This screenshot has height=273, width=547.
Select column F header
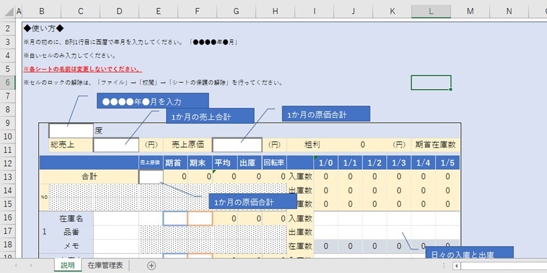pos(198,12)
